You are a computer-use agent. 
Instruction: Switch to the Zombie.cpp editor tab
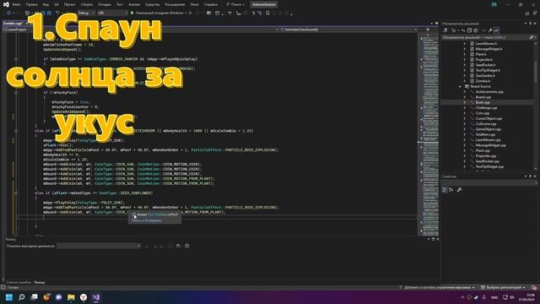(x=13, y=24)
